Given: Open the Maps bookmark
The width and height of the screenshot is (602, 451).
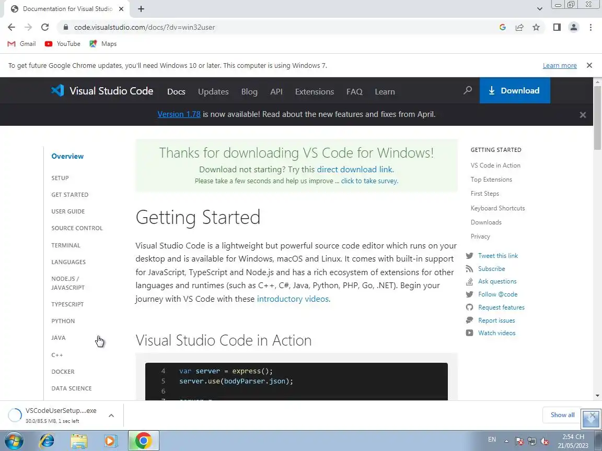Looking at the screenshot, I should click(103, 44).
